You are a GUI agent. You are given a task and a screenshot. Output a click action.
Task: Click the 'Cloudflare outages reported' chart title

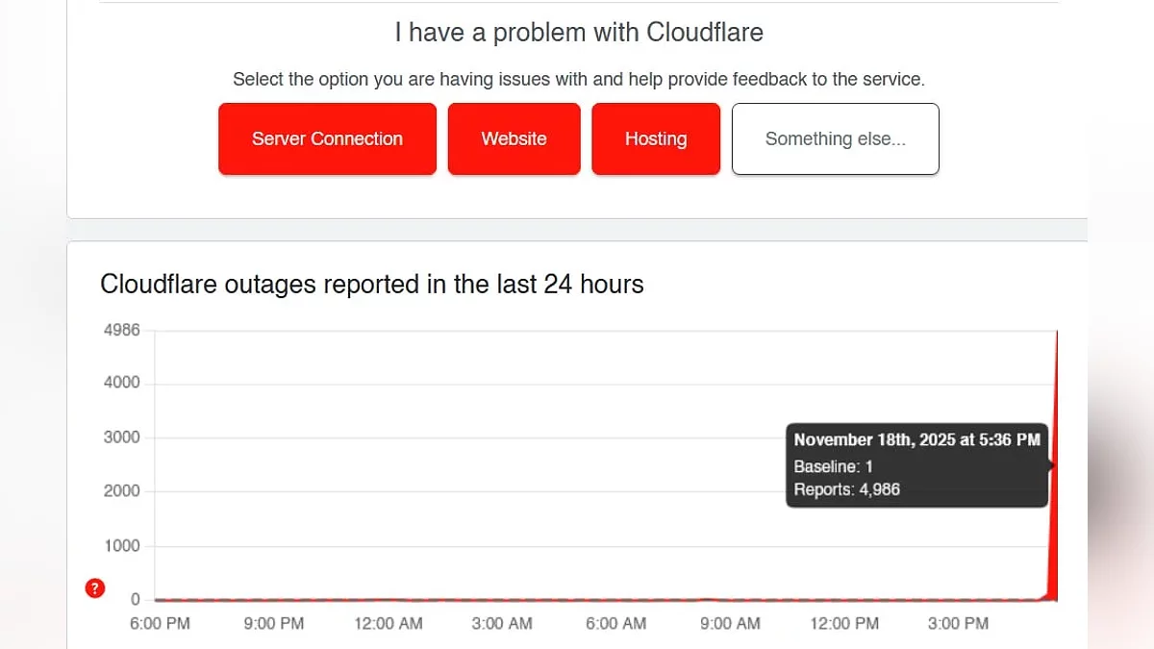tap(371, 285)
